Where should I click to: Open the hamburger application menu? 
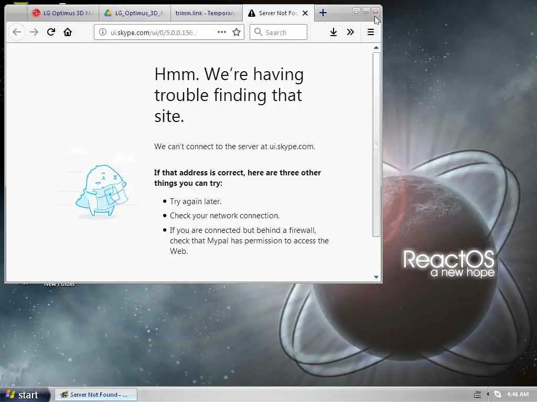coord(371,32)
